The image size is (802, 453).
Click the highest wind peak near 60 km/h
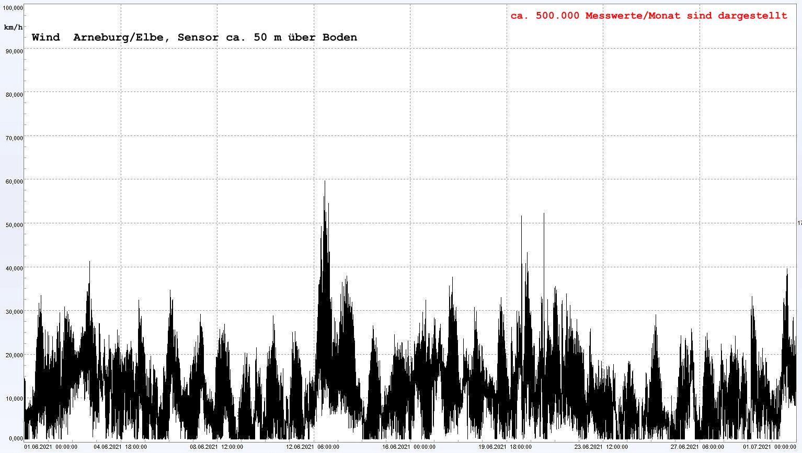coord(325,182)
